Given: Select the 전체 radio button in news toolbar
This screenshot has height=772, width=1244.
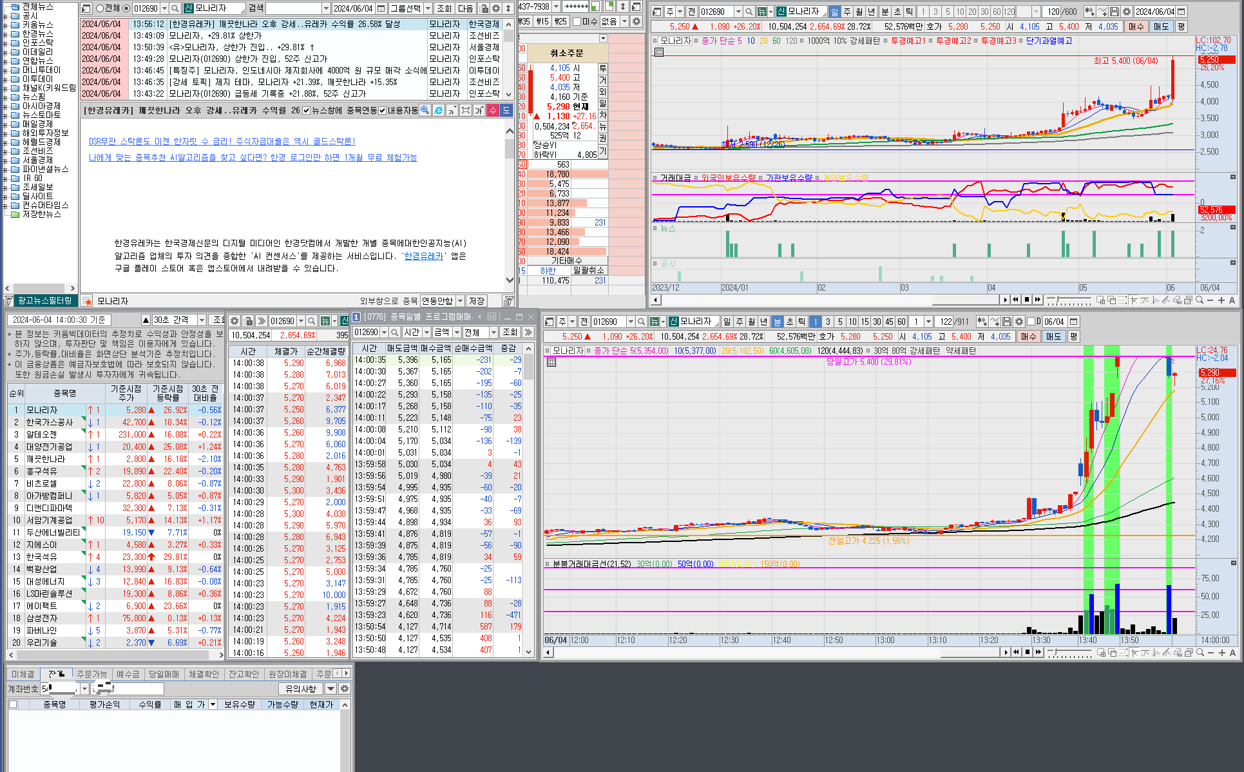Looking at the screenshot, I should pos(100,8).
